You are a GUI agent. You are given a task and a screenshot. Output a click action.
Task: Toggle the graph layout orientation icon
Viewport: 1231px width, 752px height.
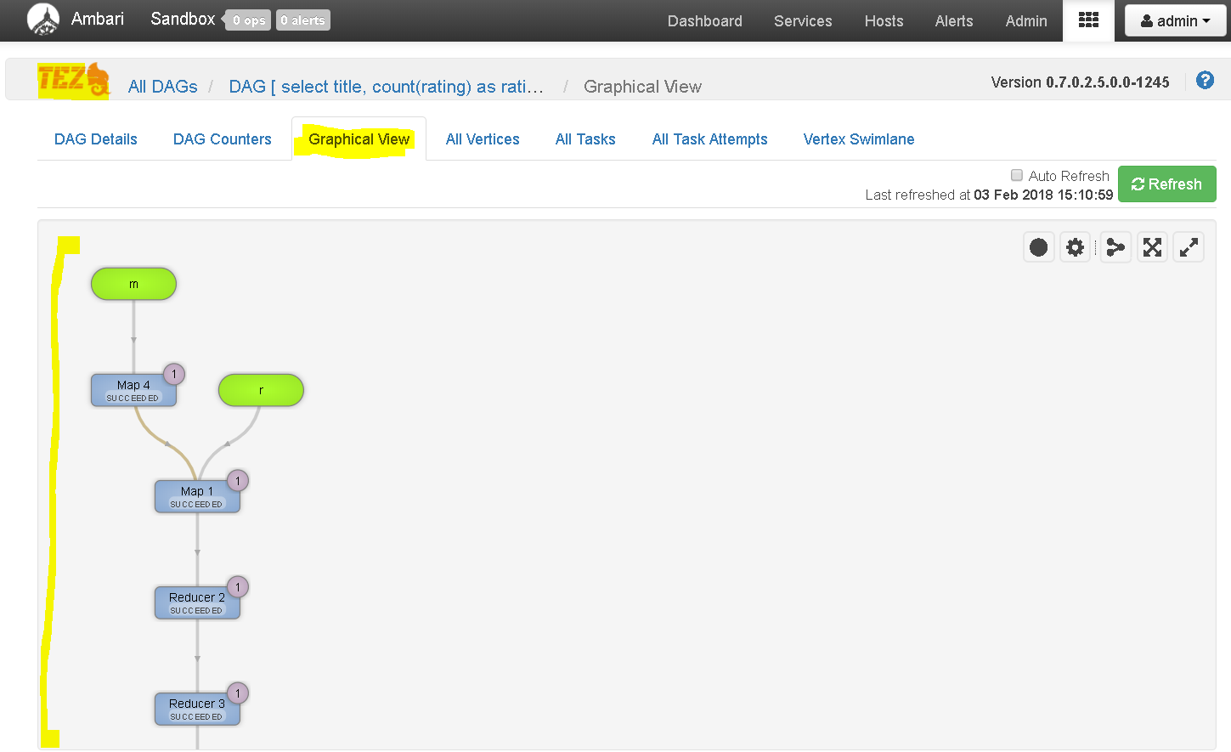tap(1115, 247)
